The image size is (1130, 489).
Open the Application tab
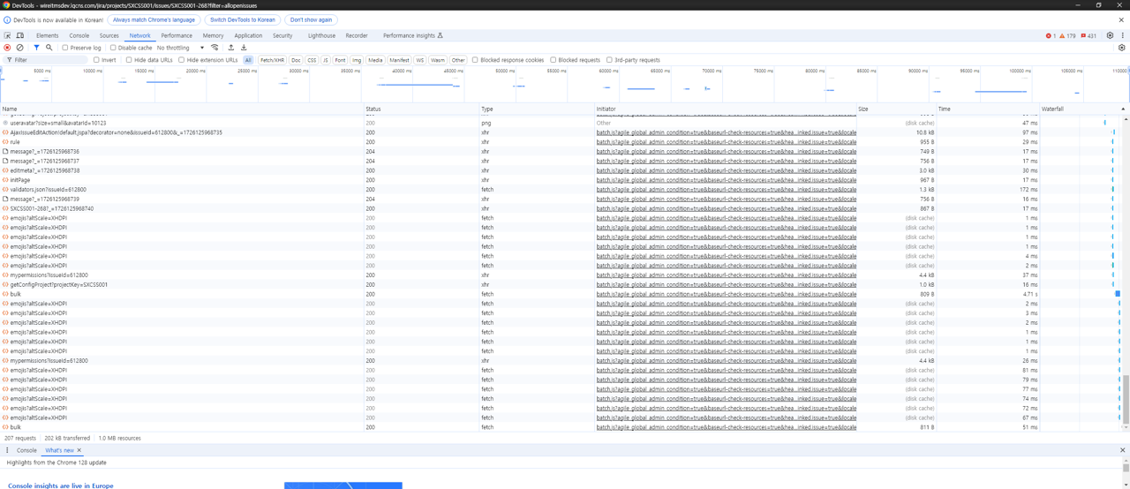coord(248,35)
